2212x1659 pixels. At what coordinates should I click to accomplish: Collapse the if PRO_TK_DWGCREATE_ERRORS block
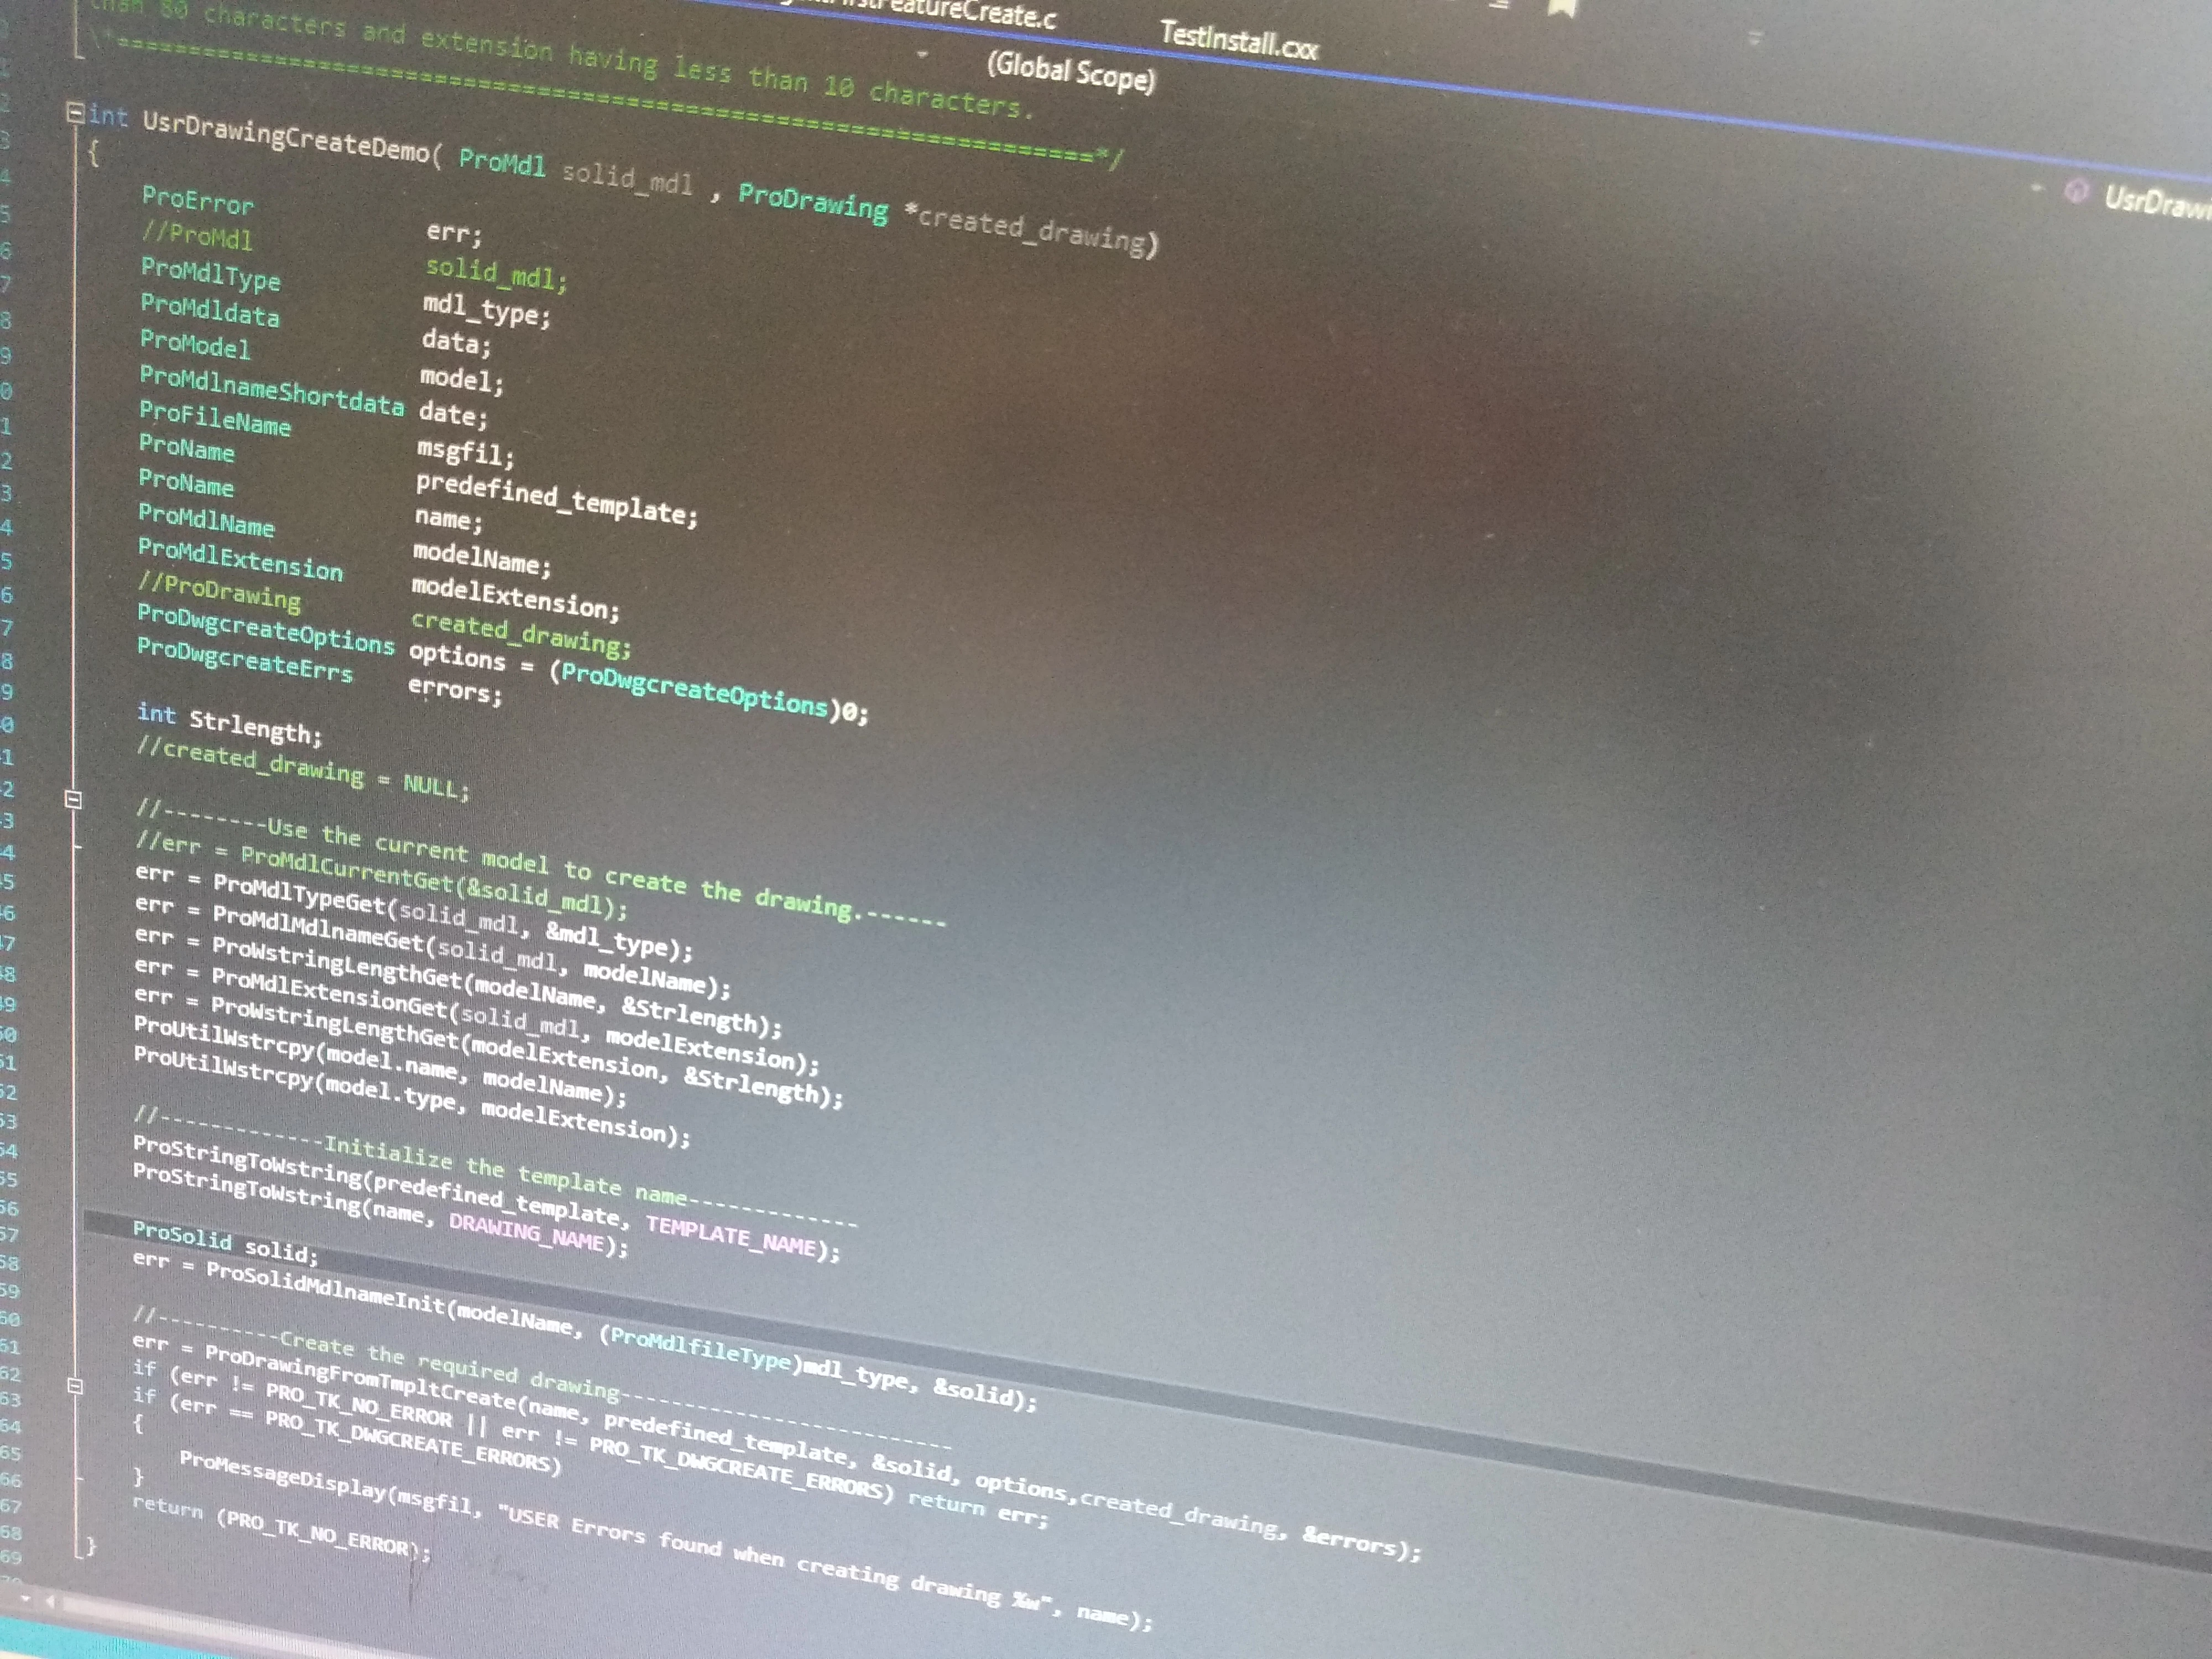pos(74,1385)
